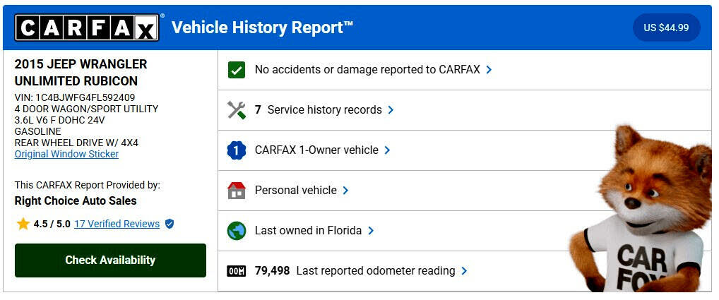
Task: Click the blue 1-Owner badge icon
Action: click(237, 150)
